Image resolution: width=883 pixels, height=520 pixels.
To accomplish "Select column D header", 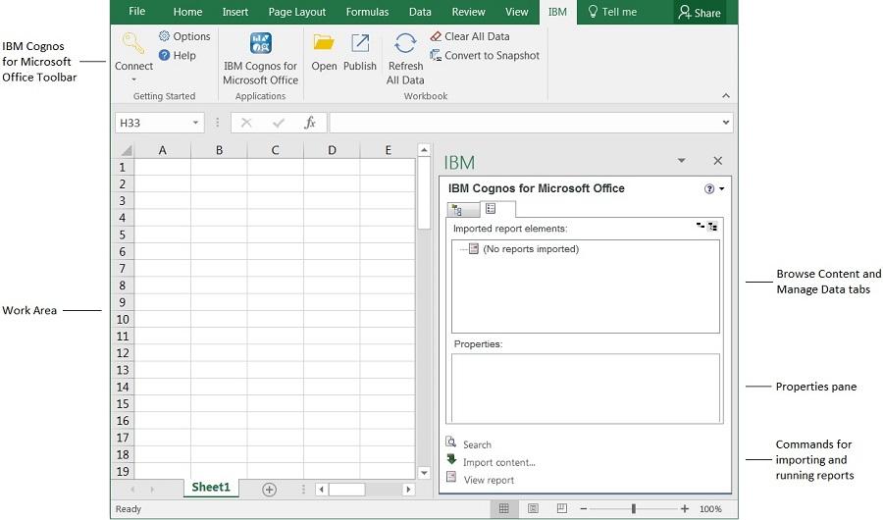I will point(332,150).
